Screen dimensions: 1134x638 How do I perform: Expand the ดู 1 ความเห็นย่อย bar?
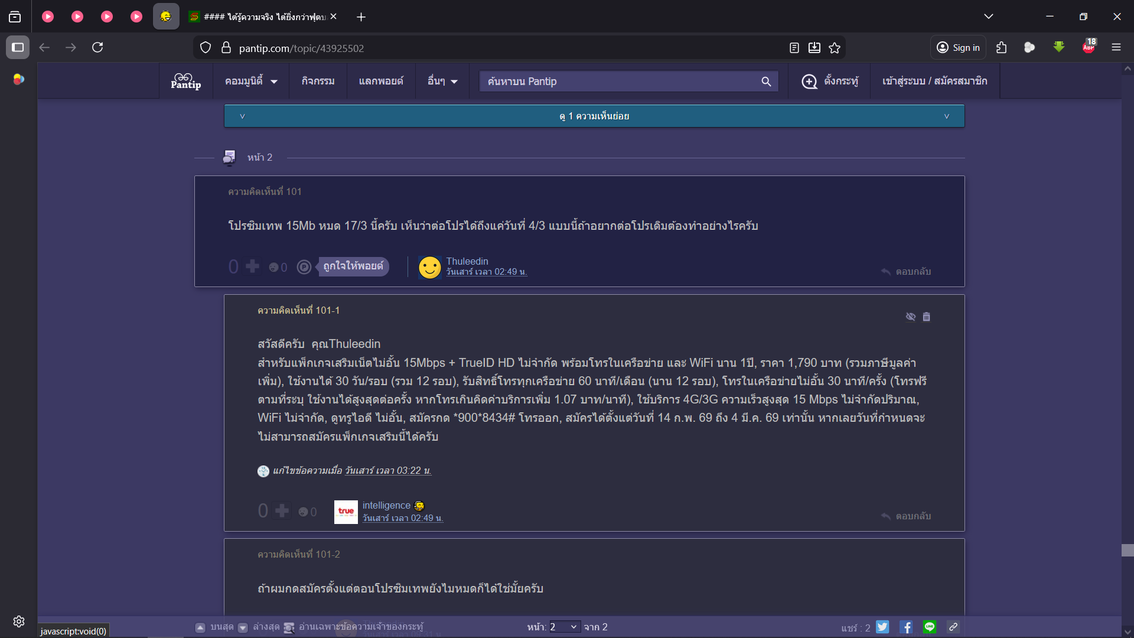coord(594,116)
